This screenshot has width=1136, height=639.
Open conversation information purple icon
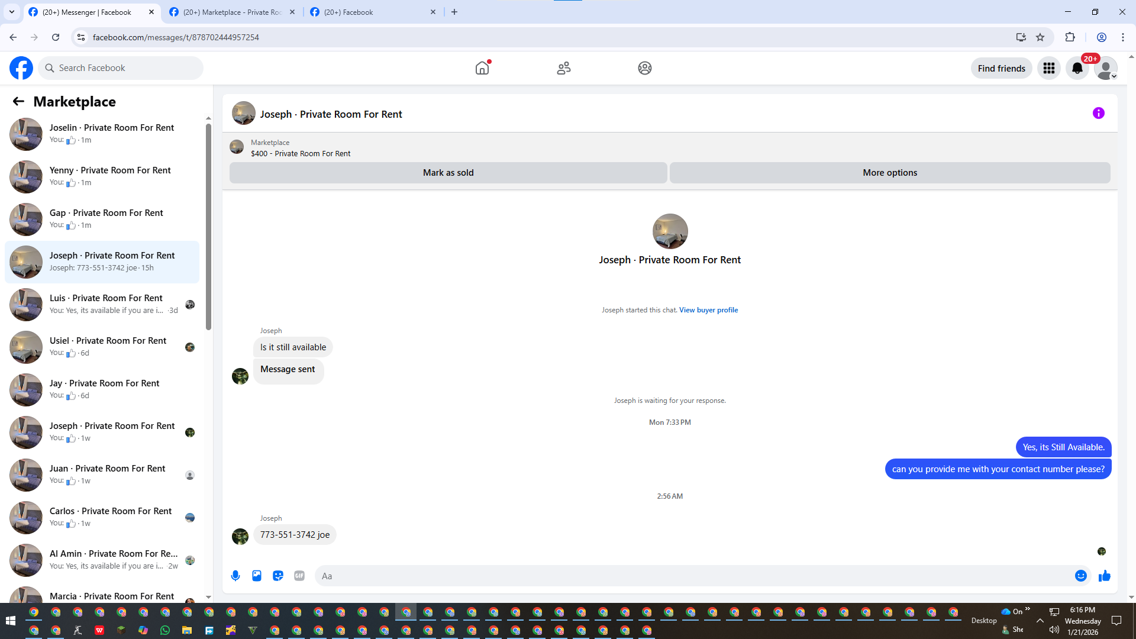1098,113
